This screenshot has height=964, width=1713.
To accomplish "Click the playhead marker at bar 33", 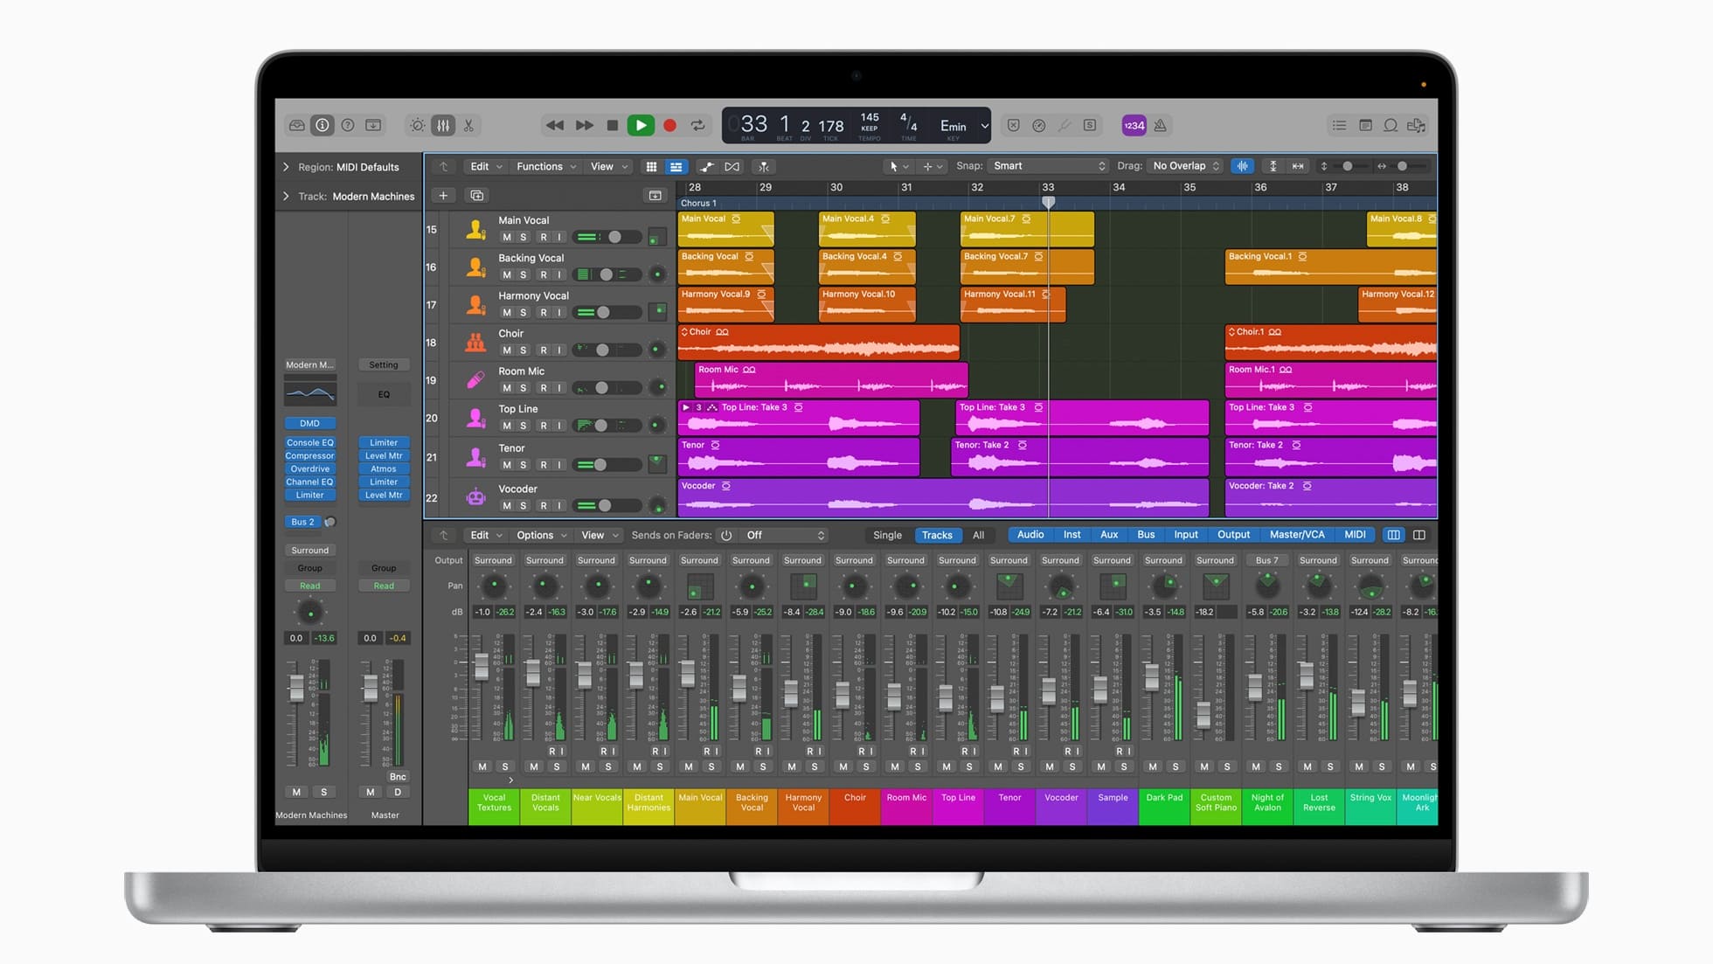I will 1048,202.
